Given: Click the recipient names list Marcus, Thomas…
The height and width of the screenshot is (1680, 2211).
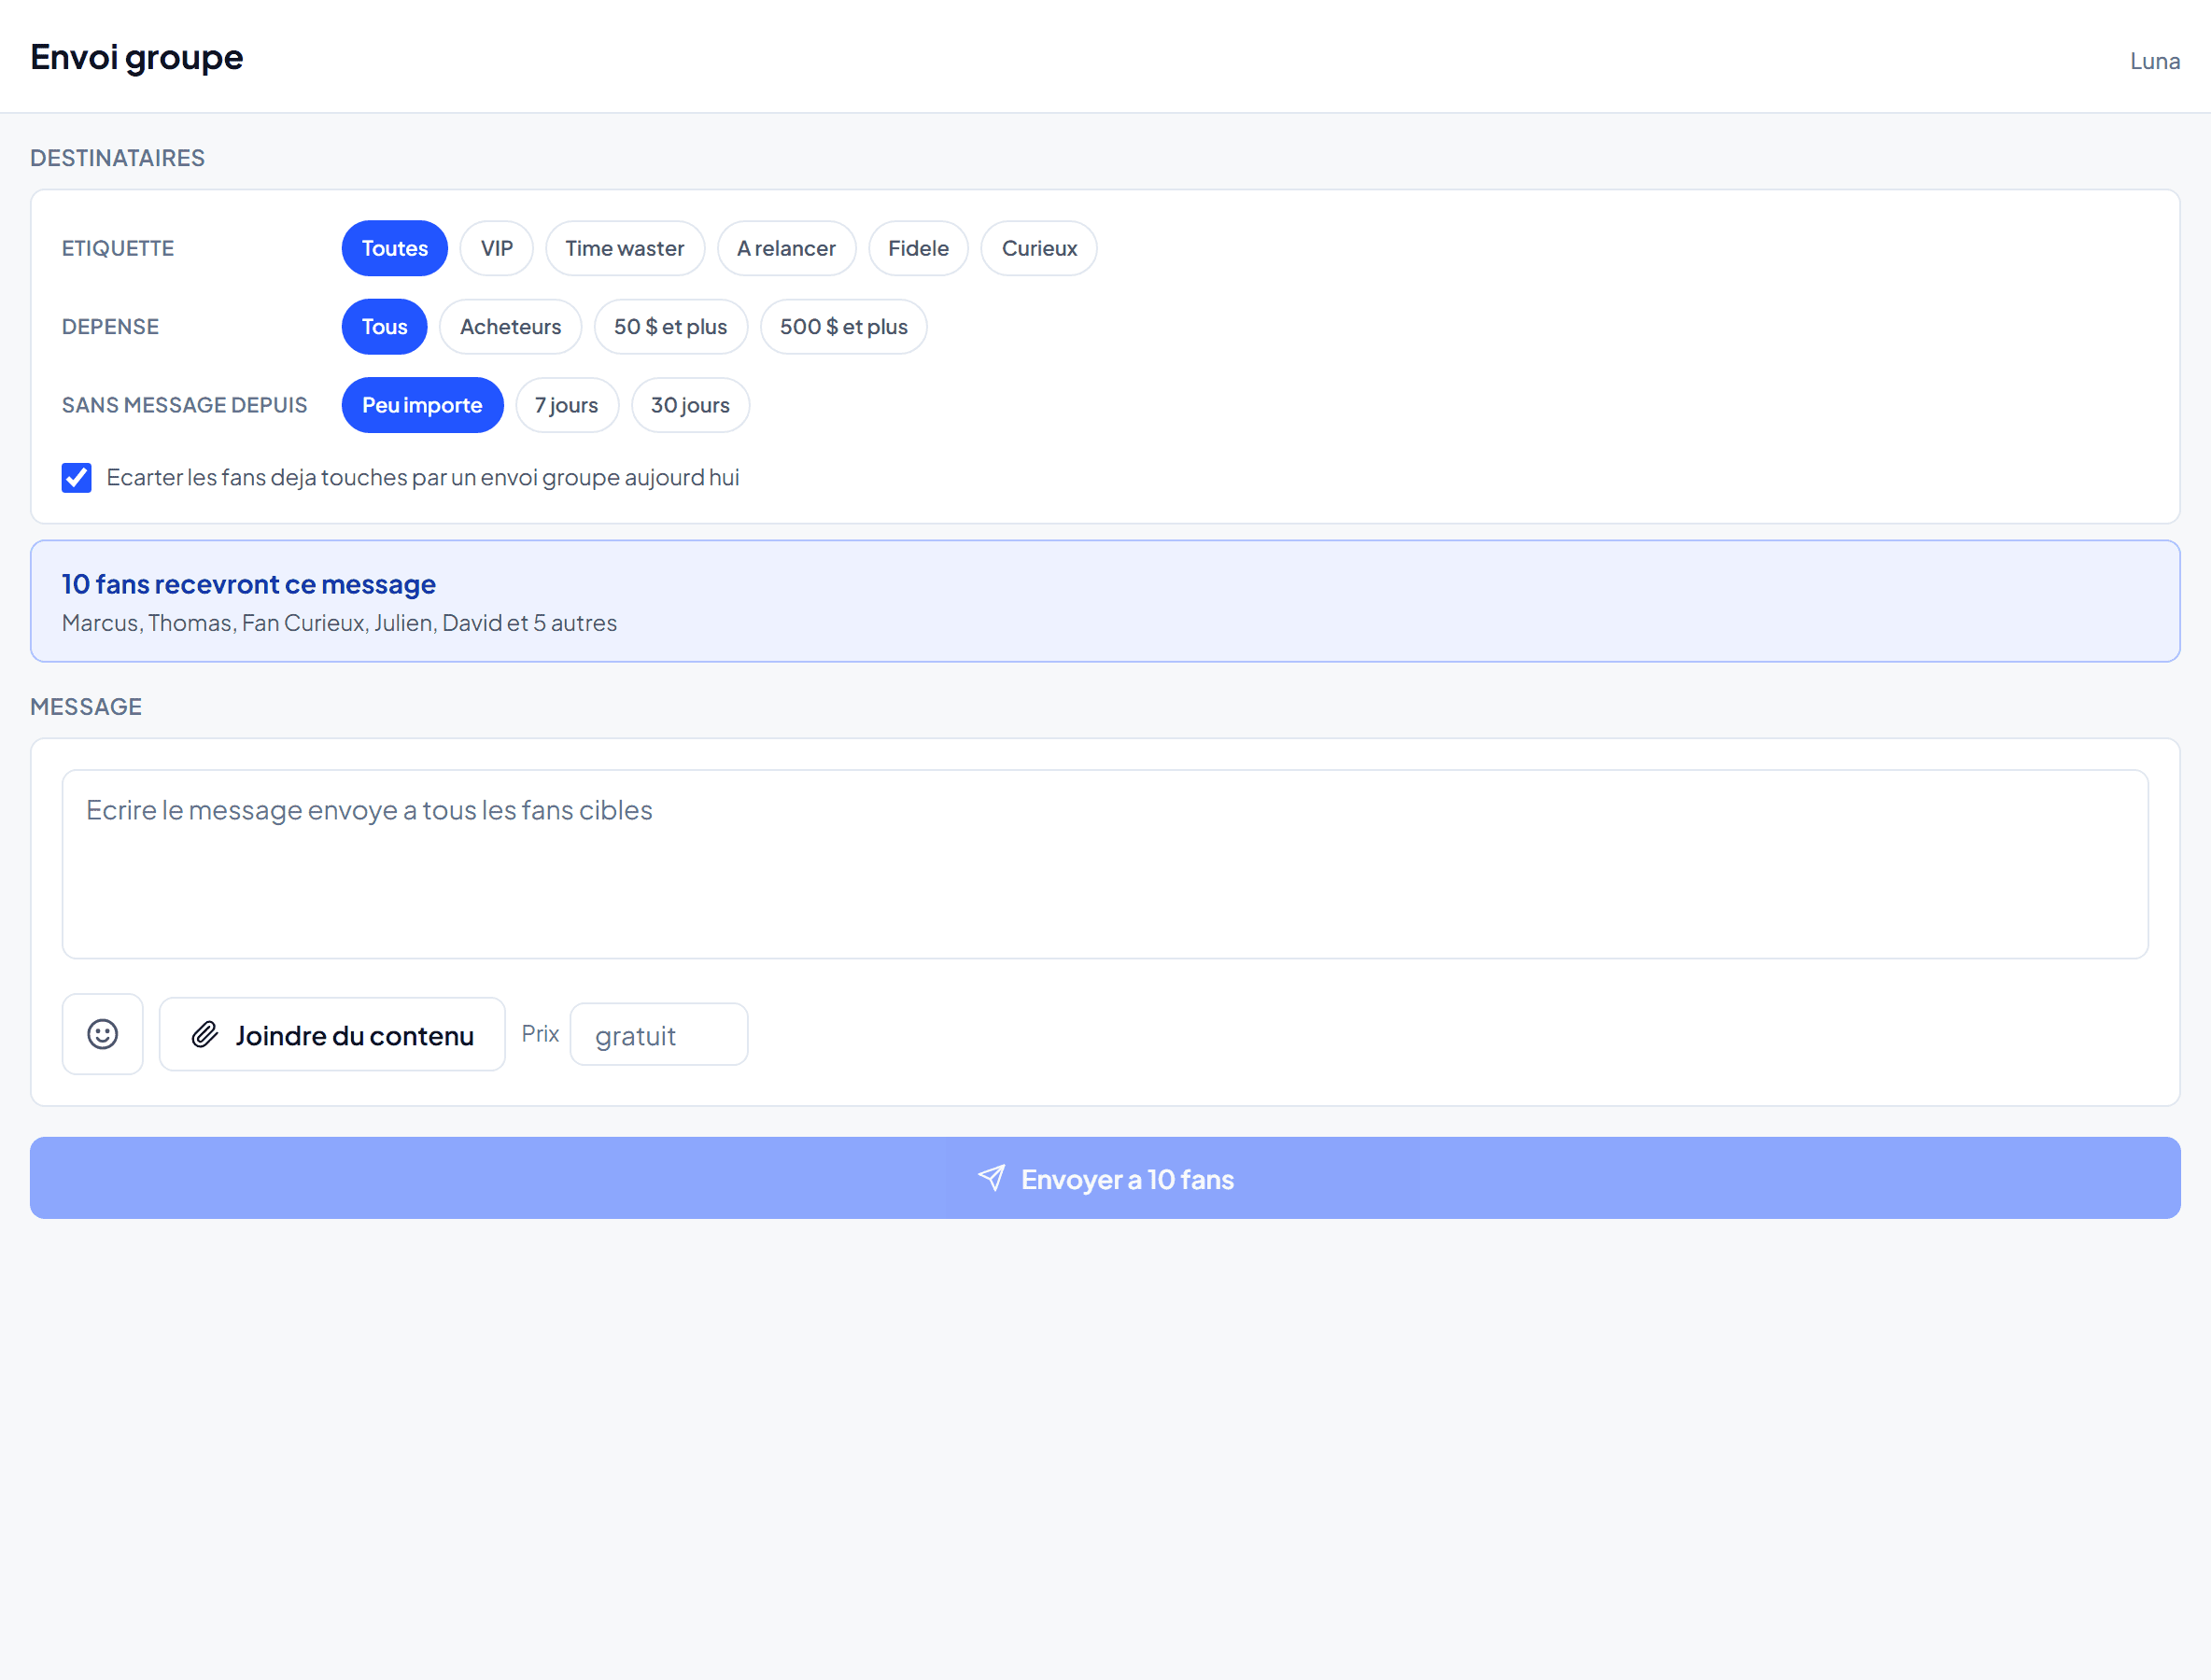Looking at the screenshot, I should [x=339, y=623].
